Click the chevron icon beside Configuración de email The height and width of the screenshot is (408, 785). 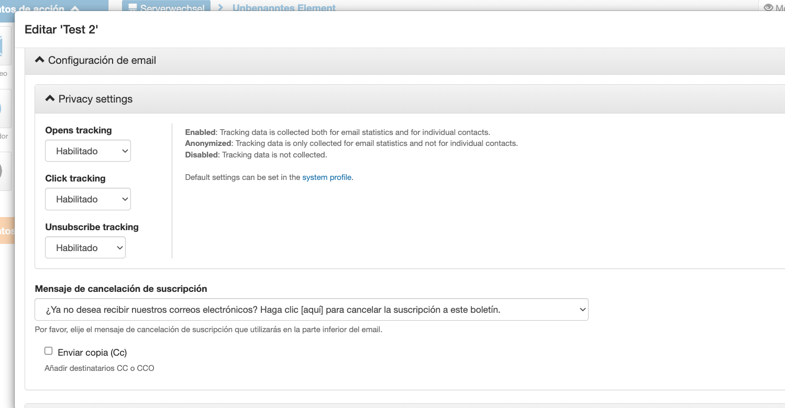pos(39,60)
